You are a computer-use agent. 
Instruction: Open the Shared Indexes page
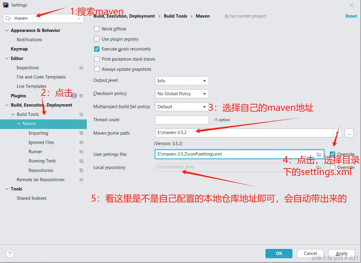tap(32, 198)
